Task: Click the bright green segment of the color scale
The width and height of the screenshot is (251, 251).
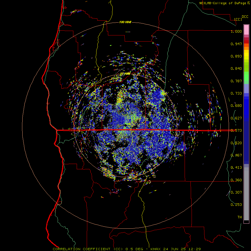Action: pos(246,76)
